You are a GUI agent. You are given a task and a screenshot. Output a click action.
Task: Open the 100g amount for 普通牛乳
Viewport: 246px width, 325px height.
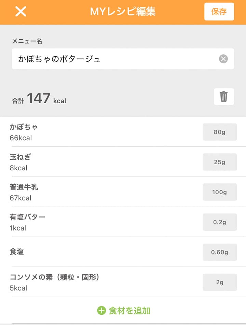220,192
